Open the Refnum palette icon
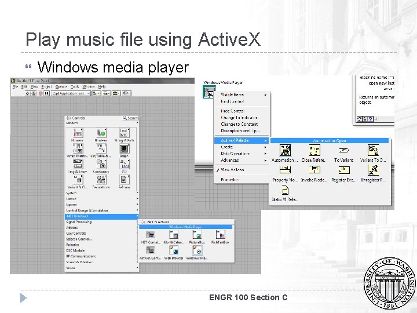 click(x=124, y=179)
